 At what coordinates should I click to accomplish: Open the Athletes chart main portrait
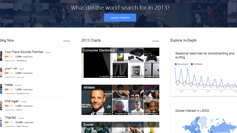tap(97, 100)
